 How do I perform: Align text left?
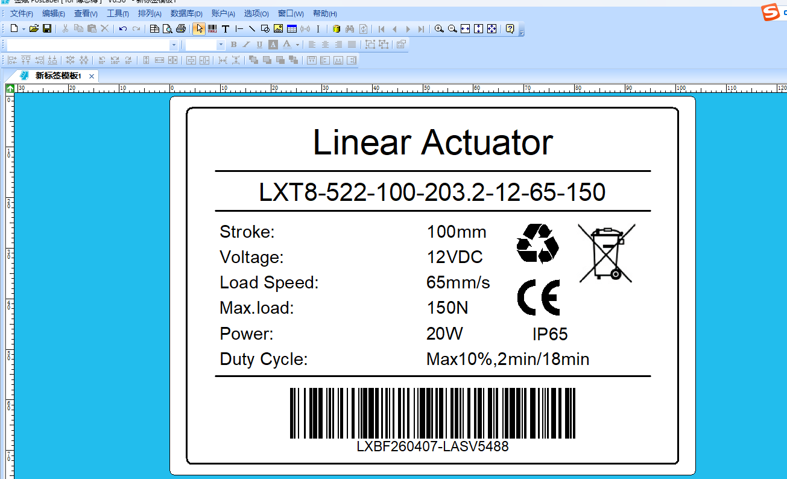tap(312, 45)
